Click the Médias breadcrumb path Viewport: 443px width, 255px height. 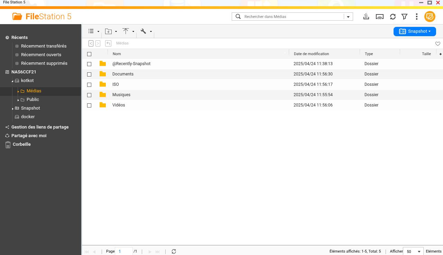point(122,43)
